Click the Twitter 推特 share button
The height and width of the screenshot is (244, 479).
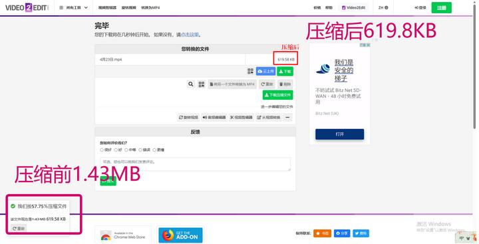[361, 233]
